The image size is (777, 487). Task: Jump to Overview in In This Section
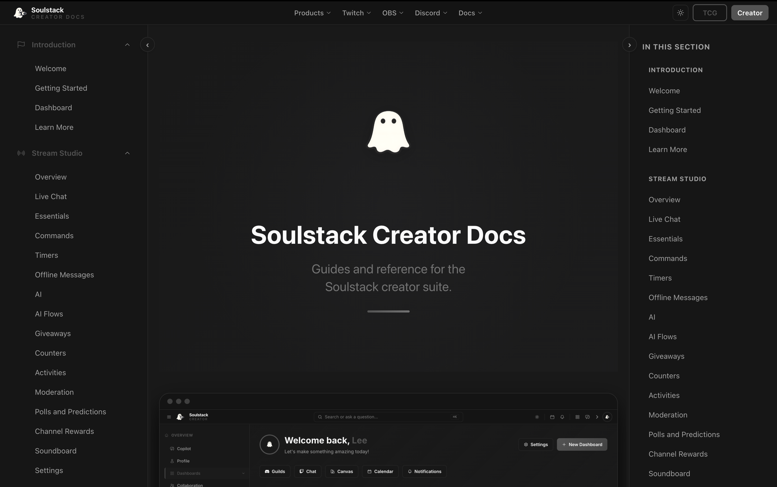(x=664, y=200)
